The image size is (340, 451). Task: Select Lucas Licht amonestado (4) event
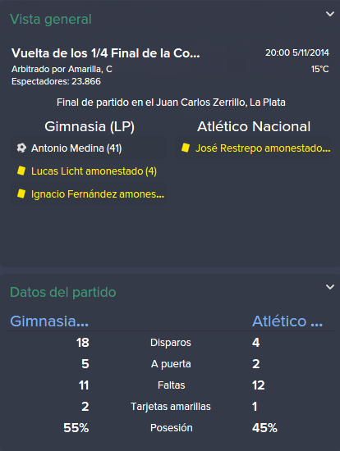click(x=89, y=171)
